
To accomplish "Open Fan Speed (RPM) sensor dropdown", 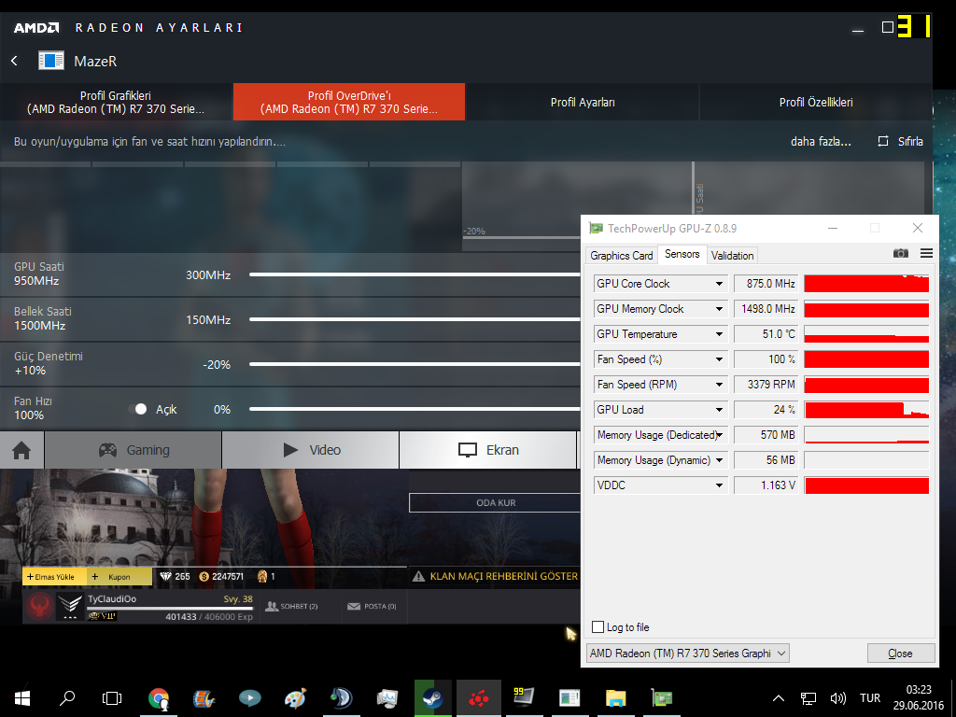I will [x=720, y=385].
